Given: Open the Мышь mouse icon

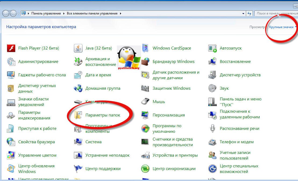Looking at the screenshot, I should tap(145, 102).
